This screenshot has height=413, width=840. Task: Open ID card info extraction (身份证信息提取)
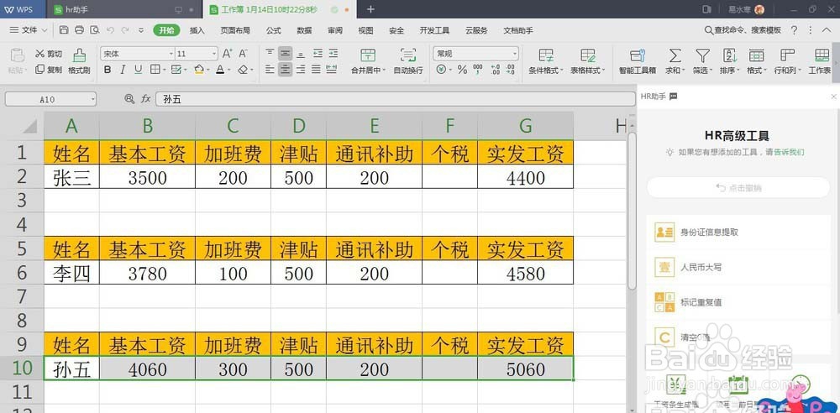pos(738,233)
